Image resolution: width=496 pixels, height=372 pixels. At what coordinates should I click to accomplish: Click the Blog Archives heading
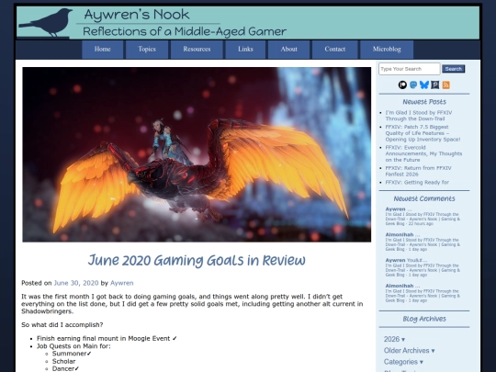tap(424, 319)
